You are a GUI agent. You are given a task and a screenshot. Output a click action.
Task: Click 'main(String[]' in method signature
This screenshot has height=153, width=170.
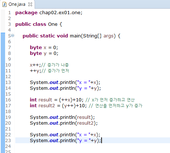(x=86, y=36)
